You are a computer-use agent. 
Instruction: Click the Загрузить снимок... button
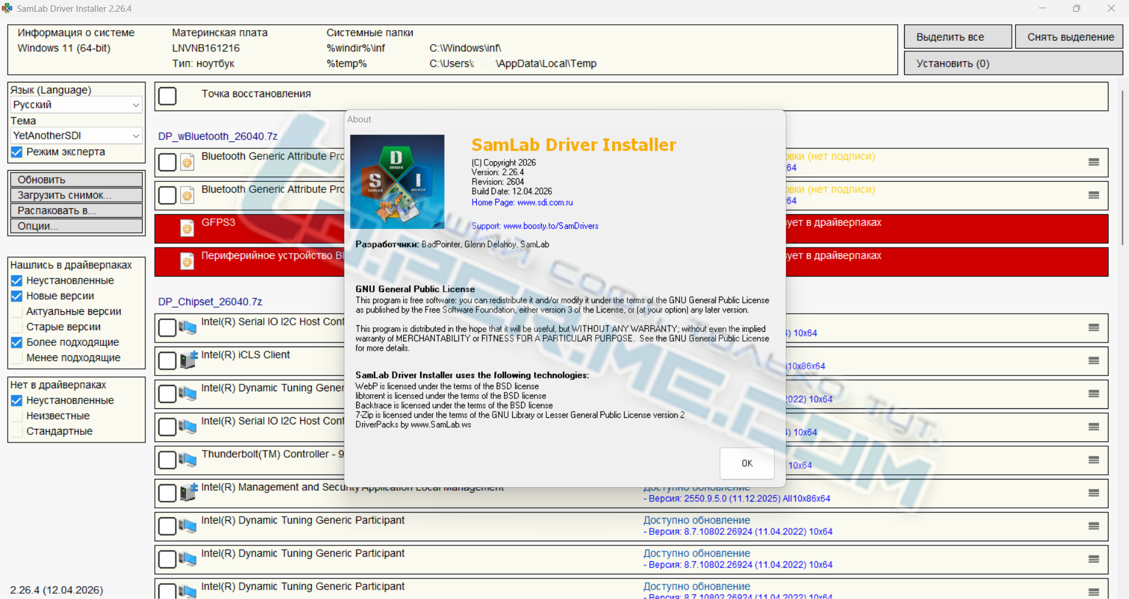click(77, 195)
